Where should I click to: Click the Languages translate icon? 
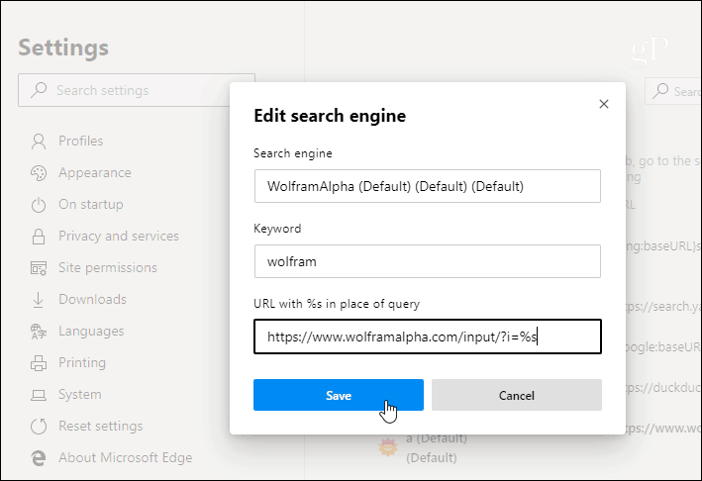click(x=39, y=332)
